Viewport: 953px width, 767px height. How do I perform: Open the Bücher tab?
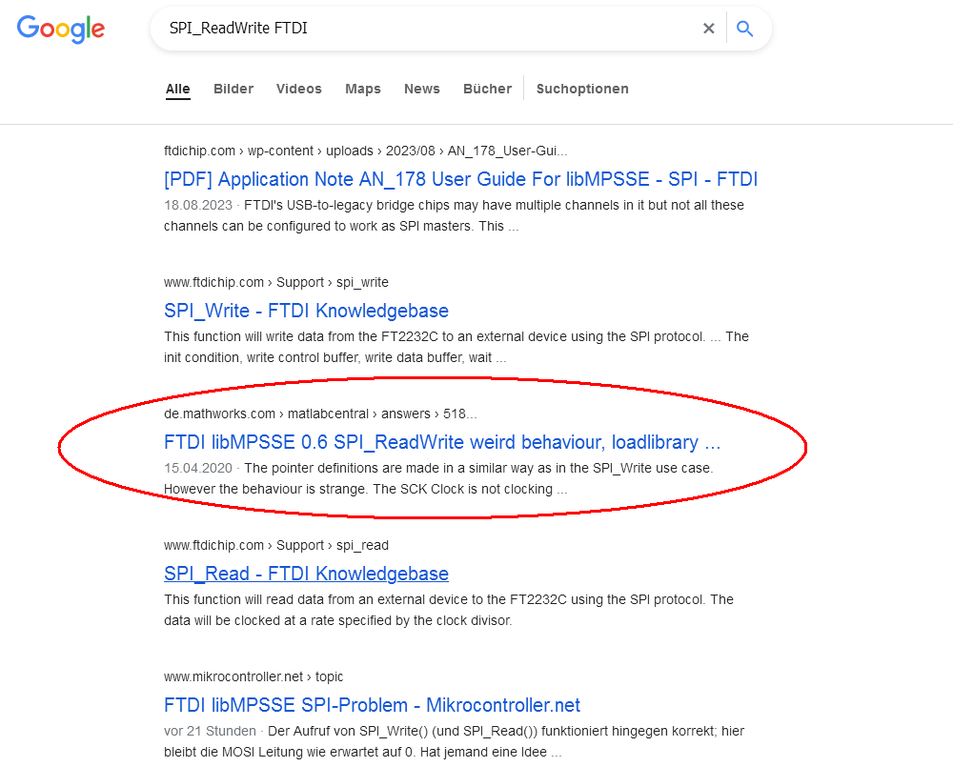pos(488,89)
